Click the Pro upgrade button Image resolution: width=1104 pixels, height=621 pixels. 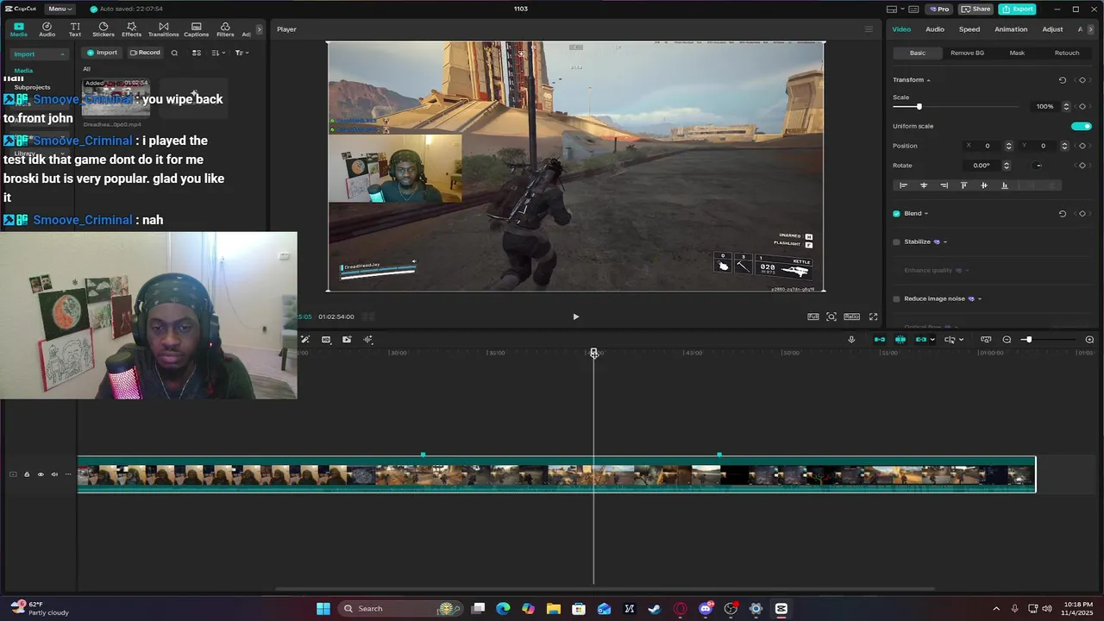938,9
